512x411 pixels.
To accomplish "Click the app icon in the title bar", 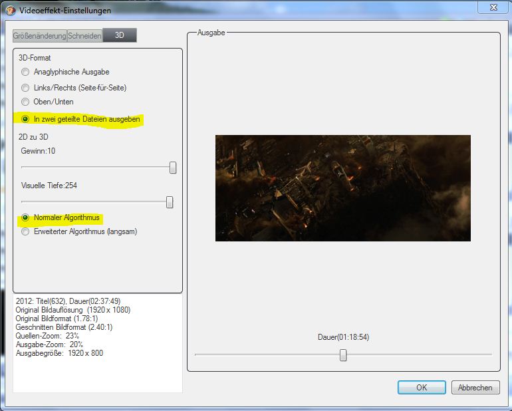I will [11, 11].
